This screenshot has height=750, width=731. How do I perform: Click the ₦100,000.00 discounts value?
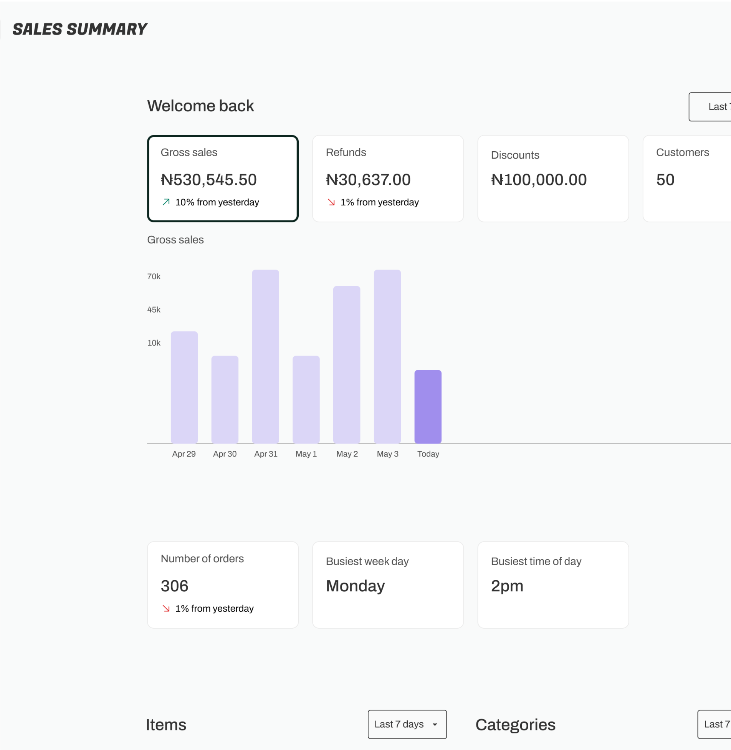[539, 180]
